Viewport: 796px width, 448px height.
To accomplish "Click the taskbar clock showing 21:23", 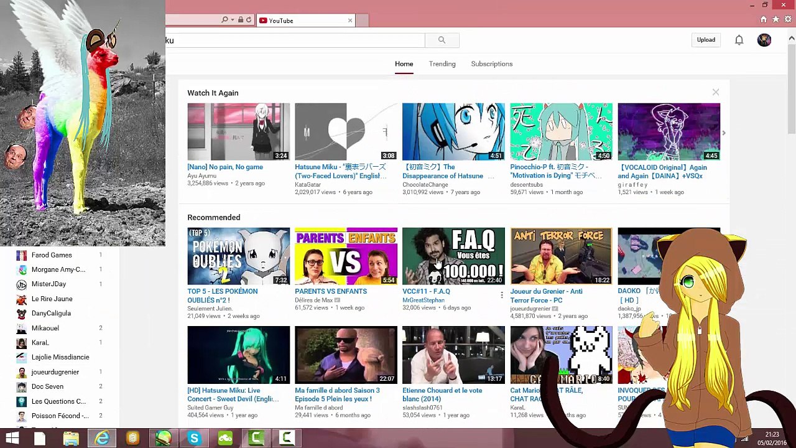I will tap(772, 439).
